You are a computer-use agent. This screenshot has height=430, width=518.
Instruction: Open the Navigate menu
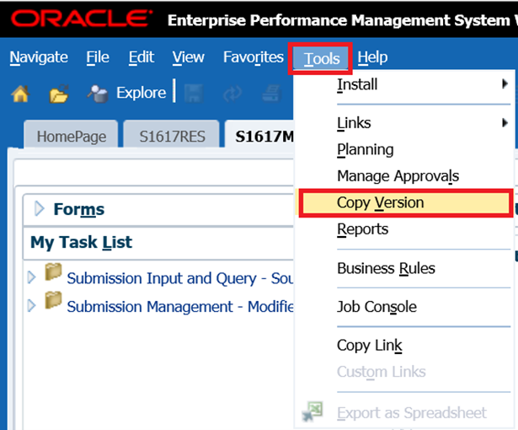click(x=39, y=57)
